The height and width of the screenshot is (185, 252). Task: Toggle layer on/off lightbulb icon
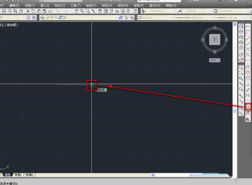tap(47, 18)
